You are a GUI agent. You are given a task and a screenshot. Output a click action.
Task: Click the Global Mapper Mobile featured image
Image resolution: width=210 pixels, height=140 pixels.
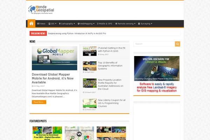(x=55, y=58)
